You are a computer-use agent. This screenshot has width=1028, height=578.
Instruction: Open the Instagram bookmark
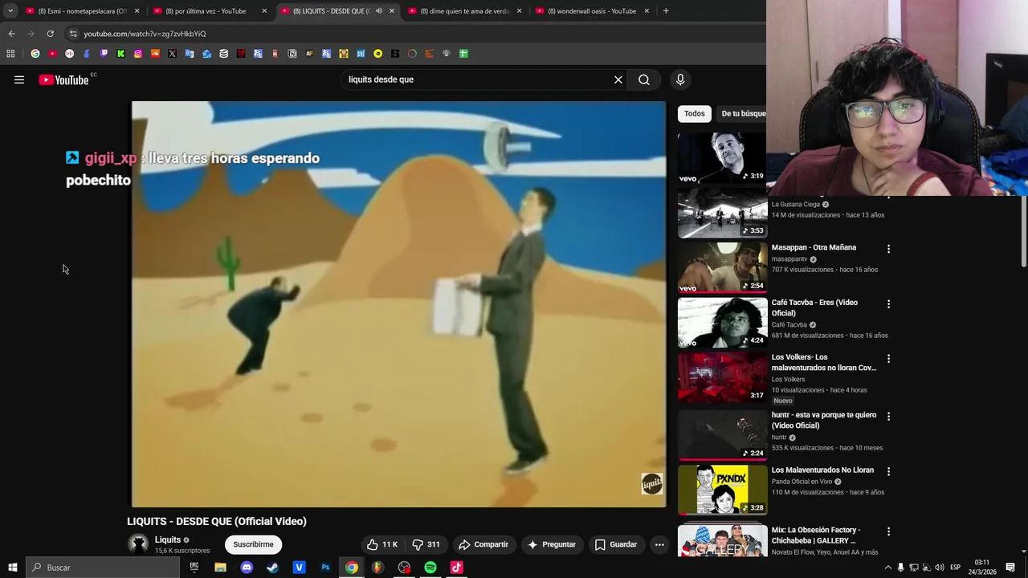[x=138, y=54]
